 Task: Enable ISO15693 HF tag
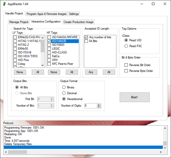(x=49, y=45)
